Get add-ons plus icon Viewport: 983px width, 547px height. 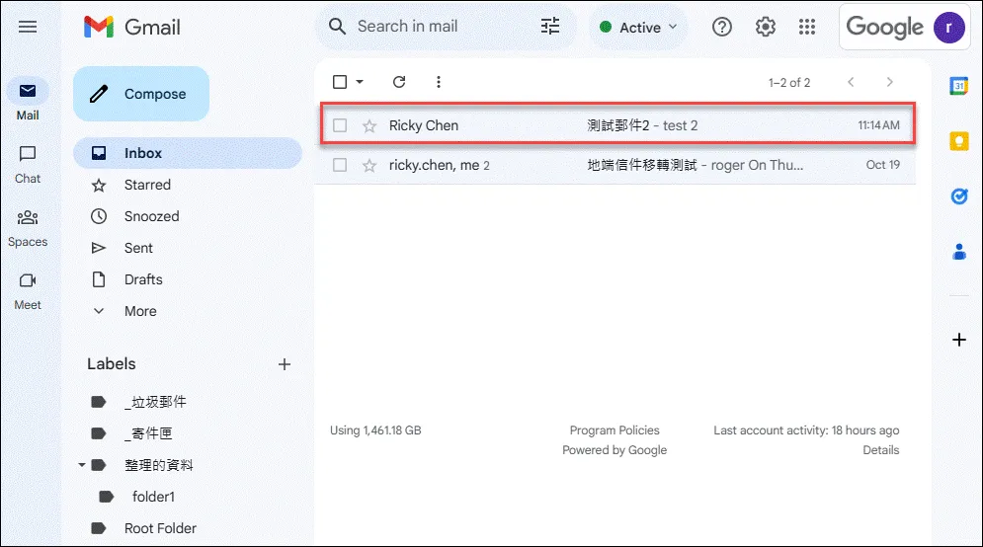pyautogui.click(x=959, y=340)
